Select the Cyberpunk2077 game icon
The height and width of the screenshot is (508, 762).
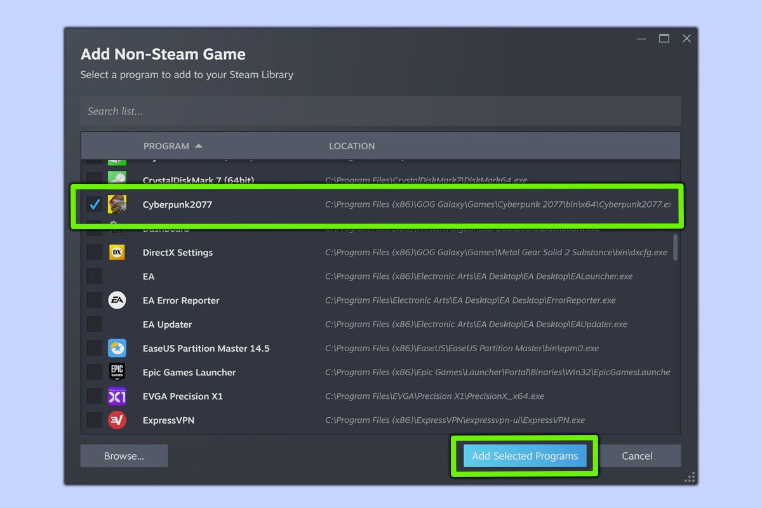117,204
